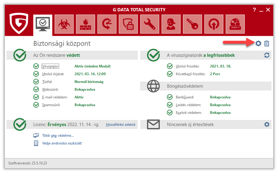This screenshot has height=173, width=278.
Task: Open the Backup tab with circular arrow
Action: [107, 24]
